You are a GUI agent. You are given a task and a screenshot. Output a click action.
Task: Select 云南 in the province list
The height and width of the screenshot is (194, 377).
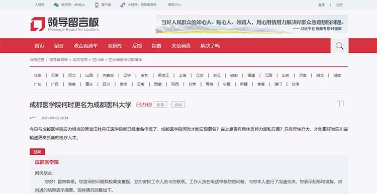pyautogui.click(x=141, y=84)
